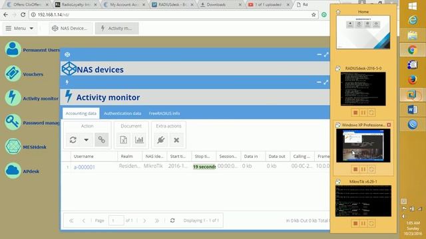The height and width of the screenshot is (239, 426).
Task: Open Internet Explorer from taskbar
Action: (x=413, y=21)
